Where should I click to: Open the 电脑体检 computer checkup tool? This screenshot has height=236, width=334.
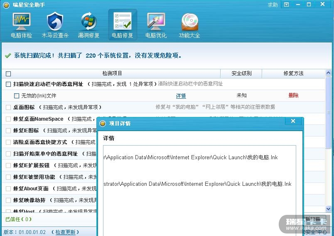point(21,25)
